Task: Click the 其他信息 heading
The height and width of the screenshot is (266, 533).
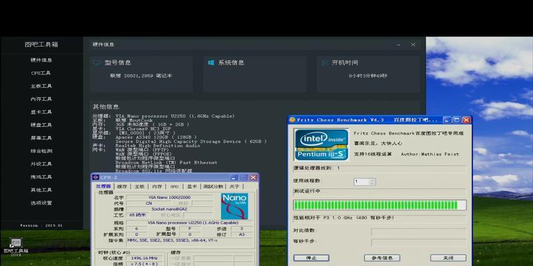Action: tap(106, 106)
